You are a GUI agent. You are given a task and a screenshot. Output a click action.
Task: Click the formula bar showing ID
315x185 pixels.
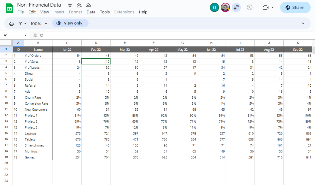click(177, 35)
